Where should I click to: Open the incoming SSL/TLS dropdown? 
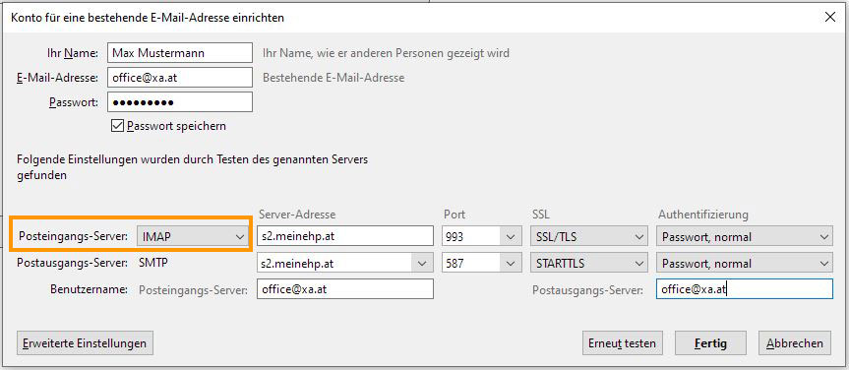point(588,236)
